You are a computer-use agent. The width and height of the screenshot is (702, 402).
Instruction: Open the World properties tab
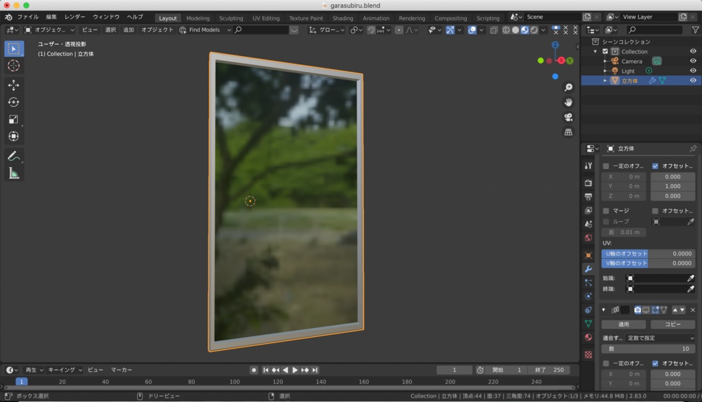(588, 238)
